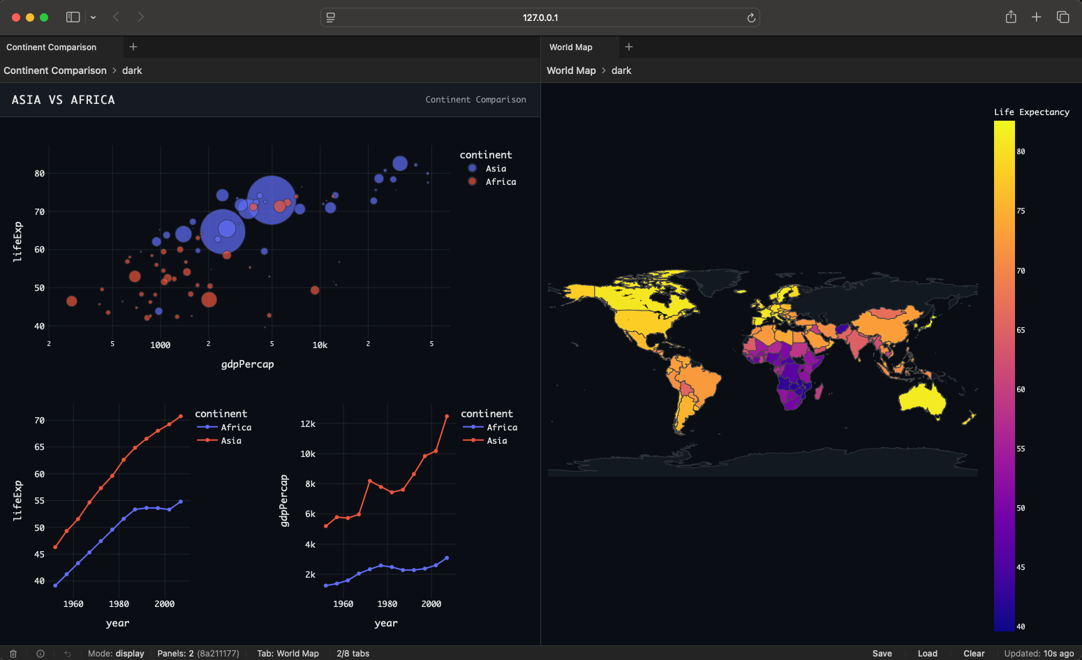Click Load in the status bar

(x=928, y=654)
